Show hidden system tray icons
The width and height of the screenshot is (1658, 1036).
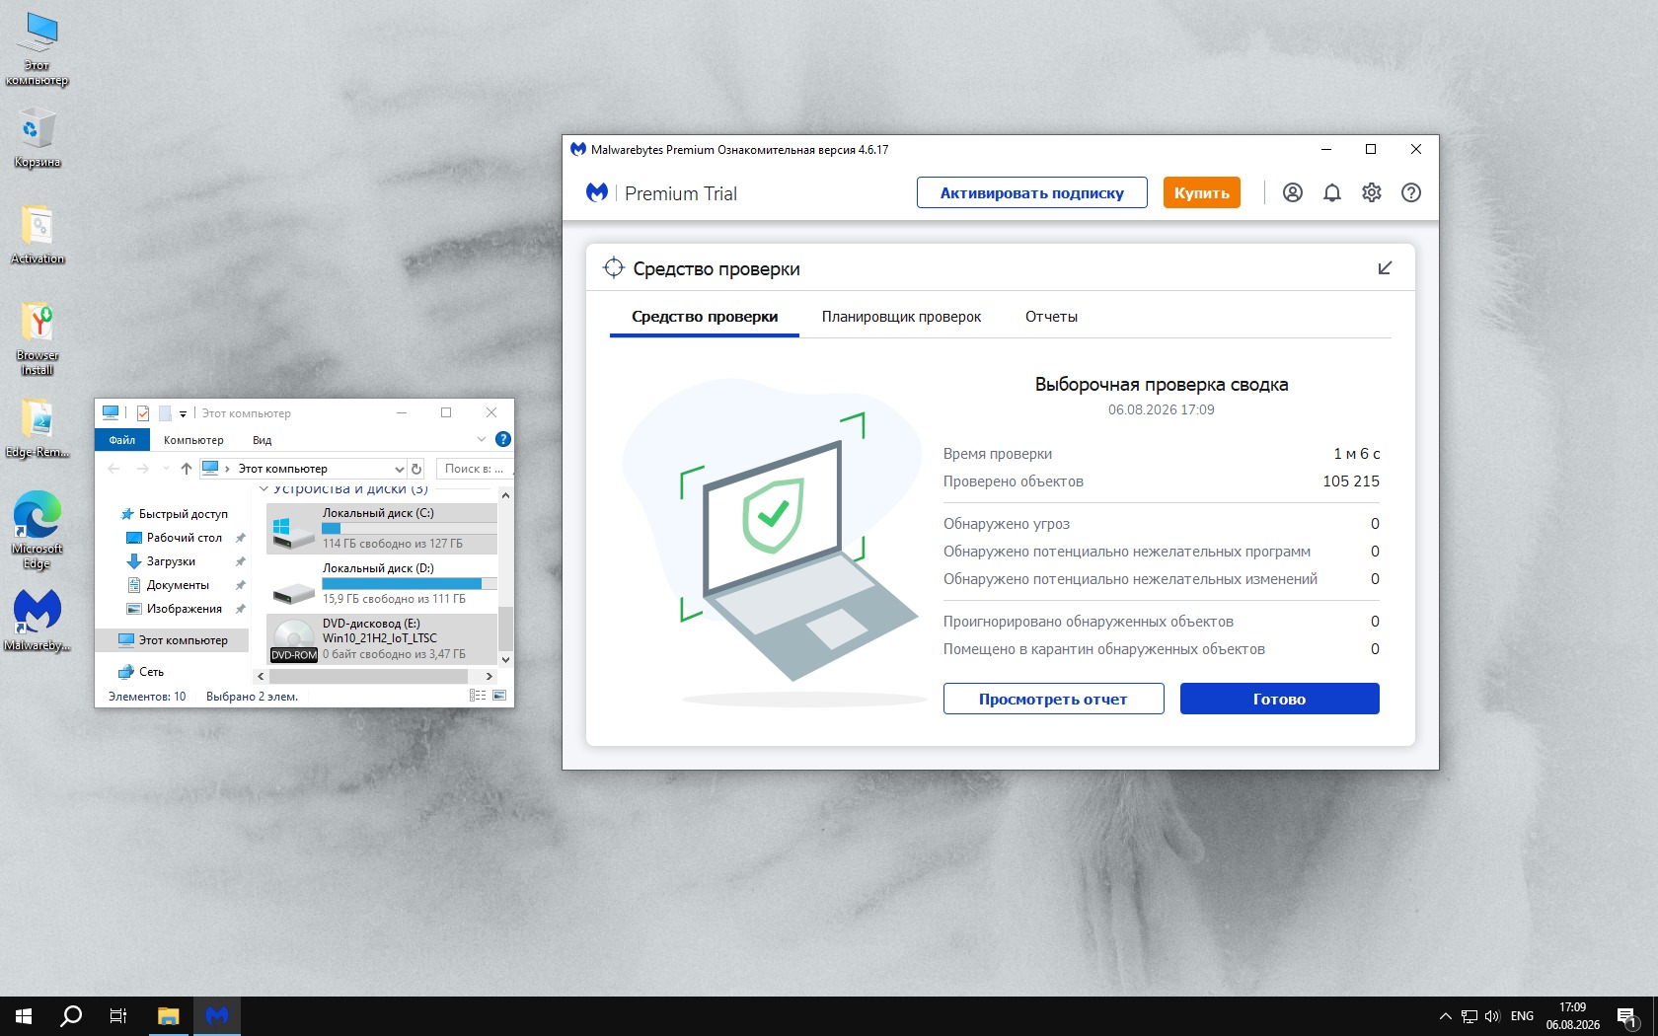tap(1446, 1016)
